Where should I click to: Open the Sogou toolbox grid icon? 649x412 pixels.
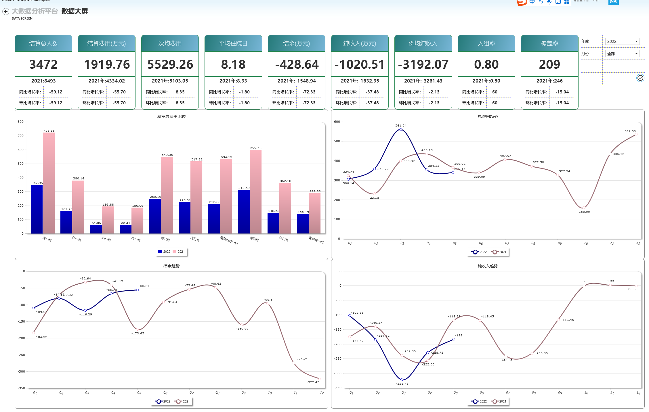pyautogui.click(x=566, y=2)
